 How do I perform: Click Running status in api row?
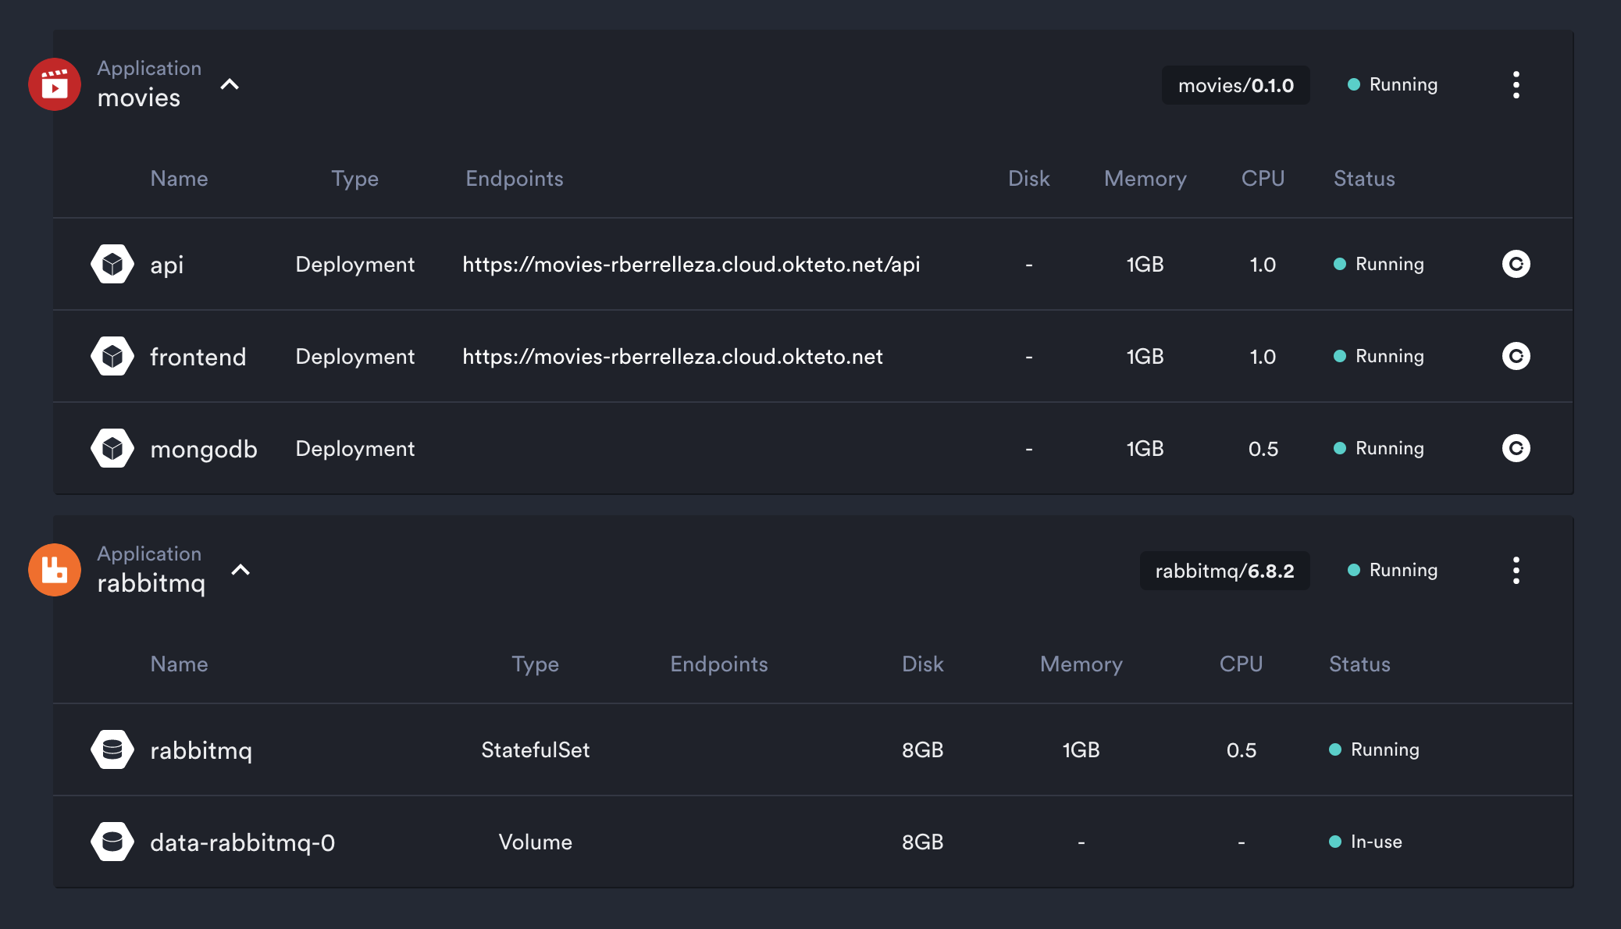1379,264
